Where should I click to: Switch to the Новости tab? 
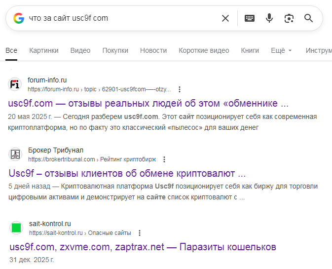pos(153,50)
